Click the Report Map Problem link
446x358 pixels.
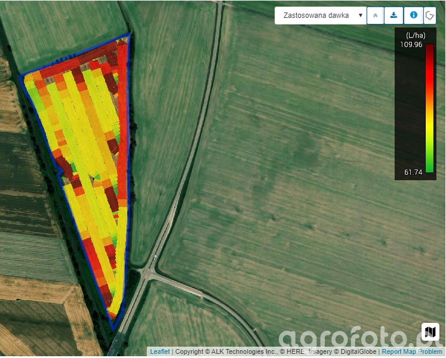(x=413, y=352)
